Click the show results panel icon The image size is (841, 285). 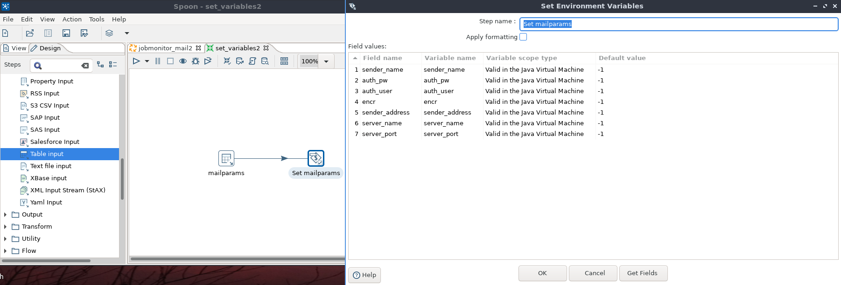[x=284, y=61]
